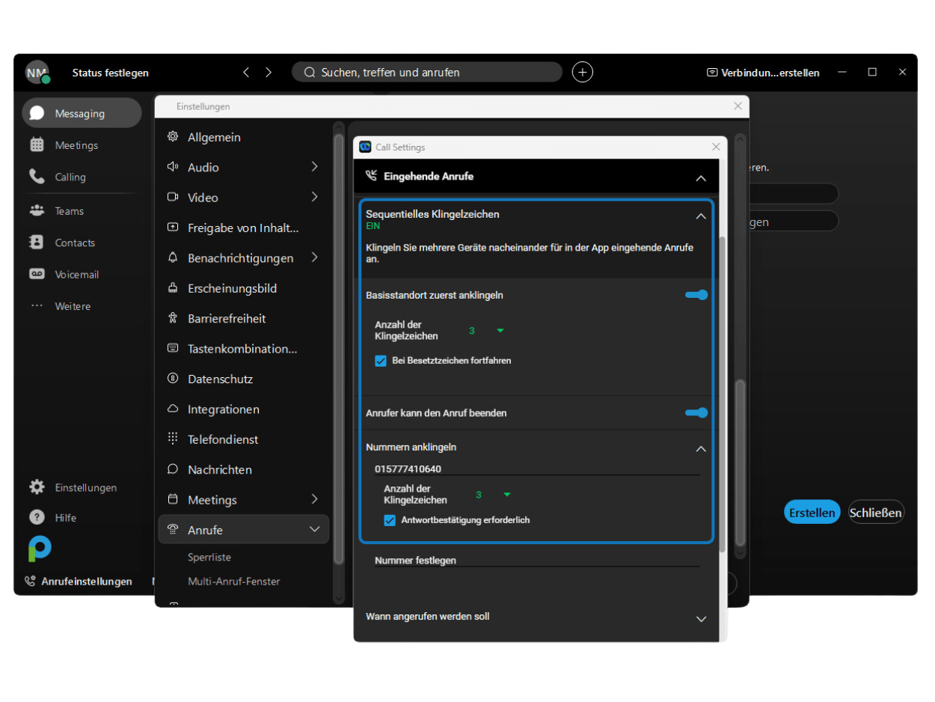Screen dimensions: 935x702
Task: Uncheck Bei Besetztzeichen fortfahren
Action: pyautogui.click(x=381, y=361)
